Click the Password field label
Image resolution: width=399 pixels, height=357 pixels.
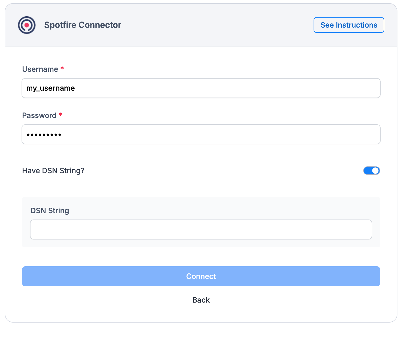39,115
